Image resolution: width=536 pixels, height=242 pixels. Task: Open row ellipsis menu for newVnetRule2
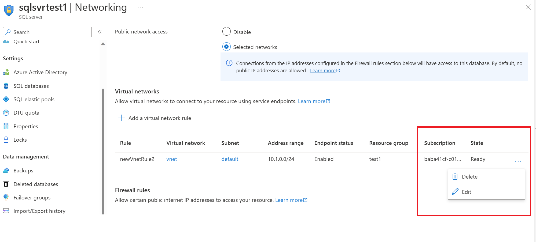coord(518,161)
